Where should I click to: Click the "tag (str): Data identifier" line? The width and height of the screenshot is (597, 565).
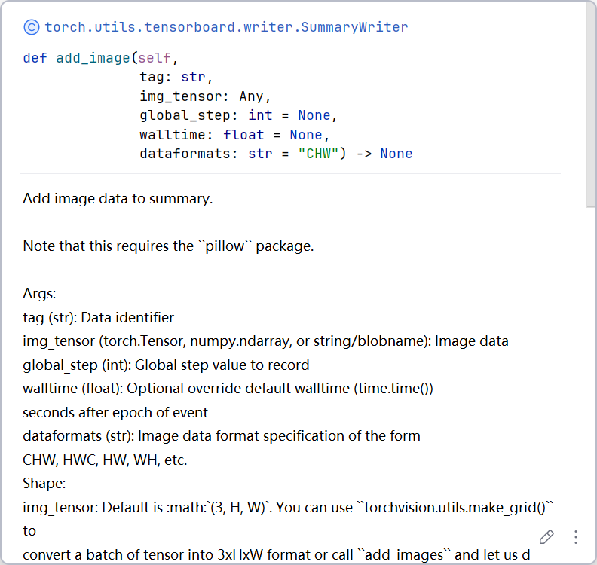[98, 317]
